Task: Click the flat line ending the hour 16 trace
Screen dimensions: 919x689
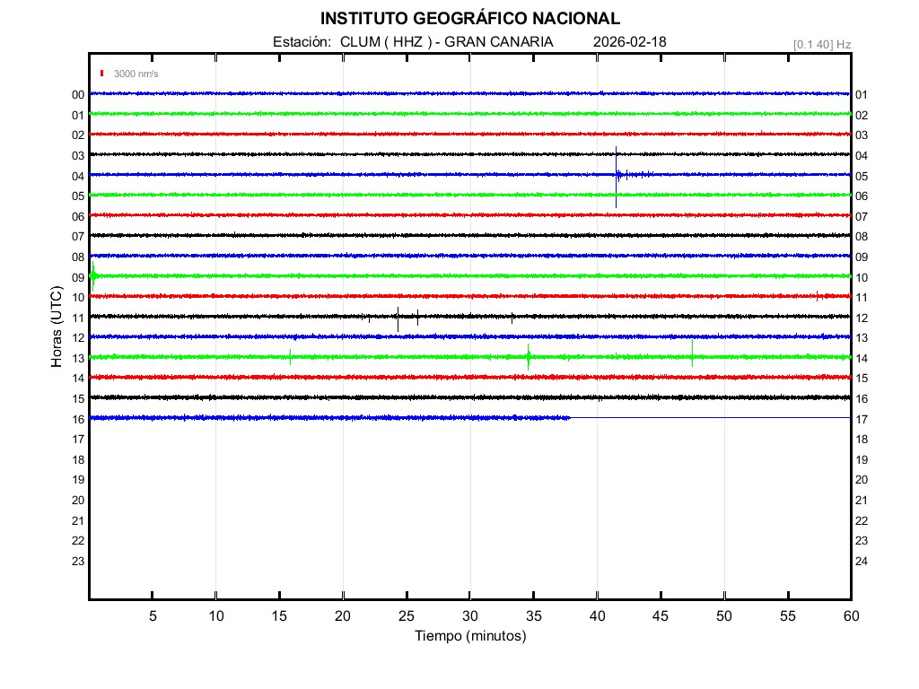Action: click(x=709, y=417)
